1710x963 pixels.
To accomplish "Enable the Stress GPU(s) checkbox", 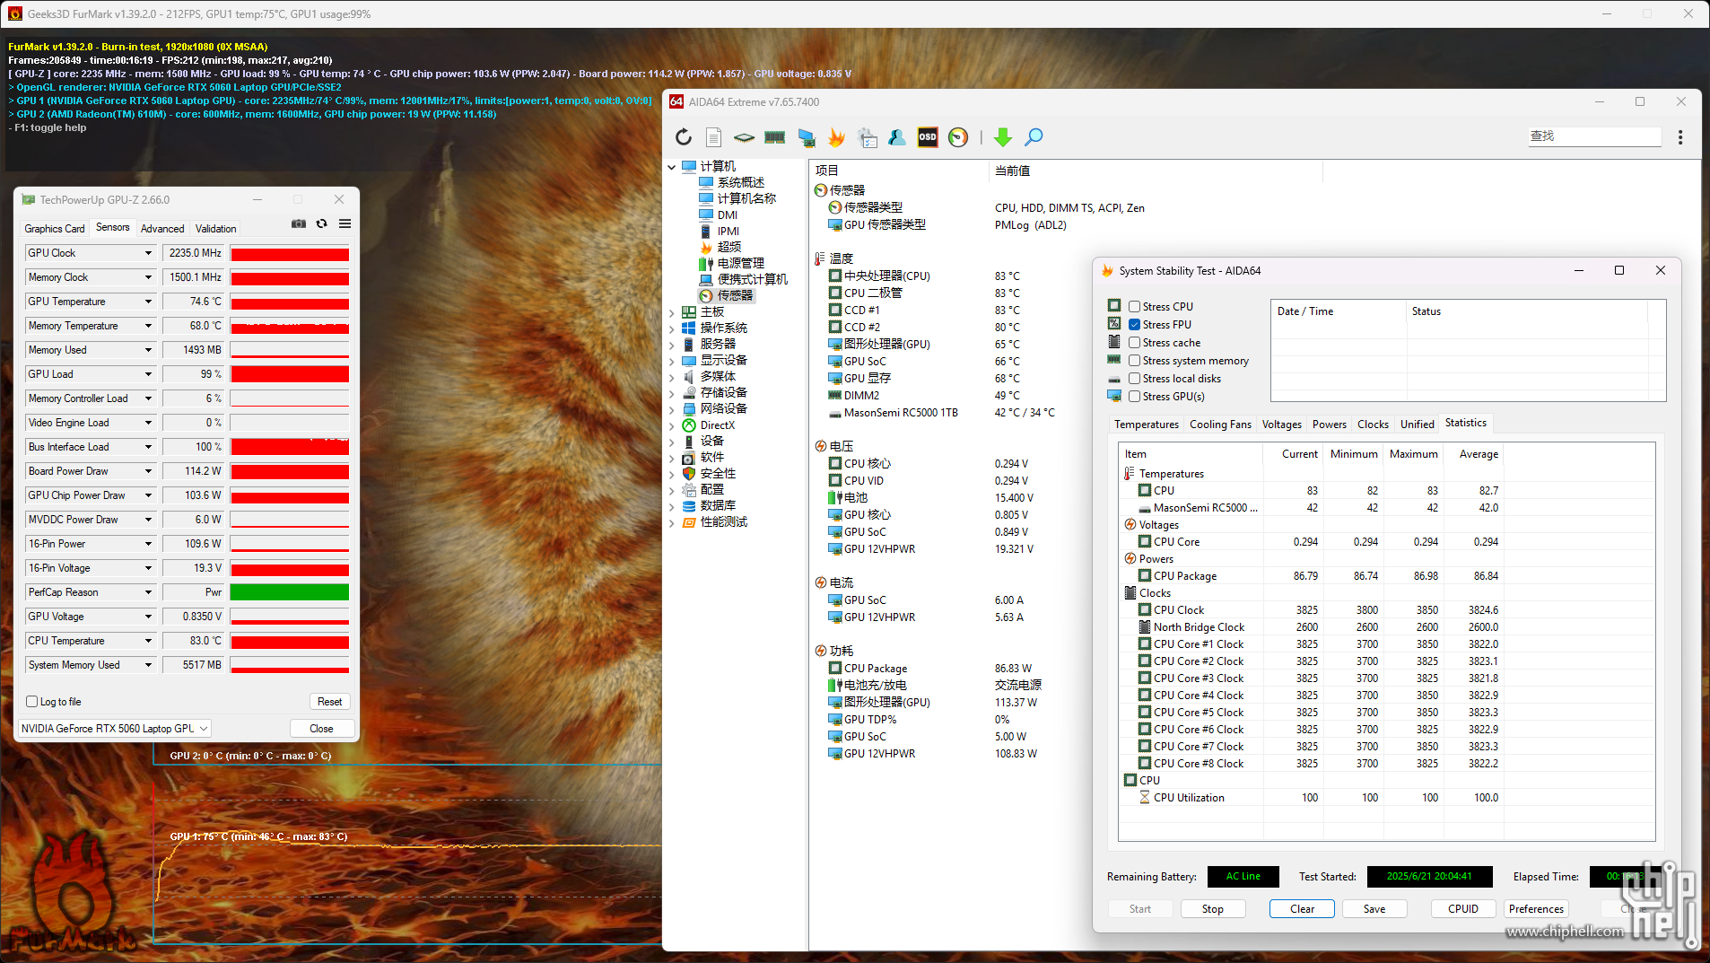I will (x=1134, y=397).
